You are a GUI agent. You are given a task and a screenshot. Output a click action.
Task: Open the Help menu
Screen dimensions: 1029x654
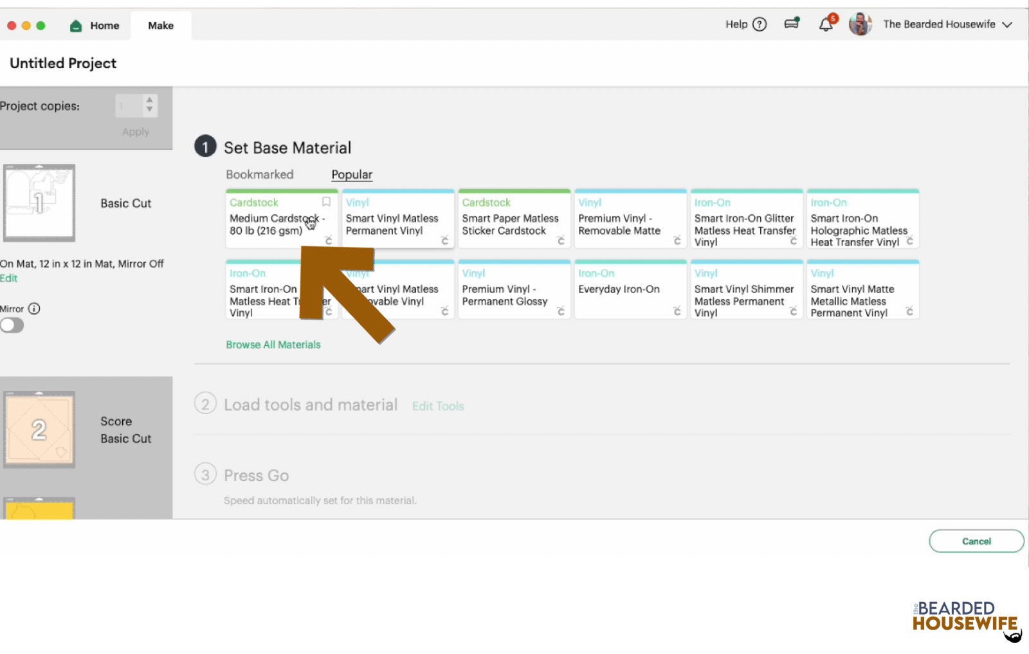[745, 24]
